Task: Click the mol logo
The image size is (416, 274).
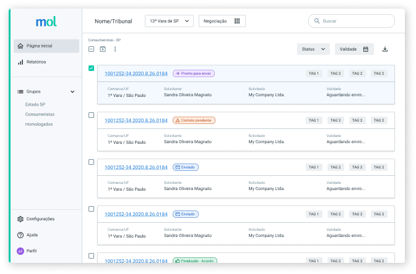Action: click(x=46, y=22)
